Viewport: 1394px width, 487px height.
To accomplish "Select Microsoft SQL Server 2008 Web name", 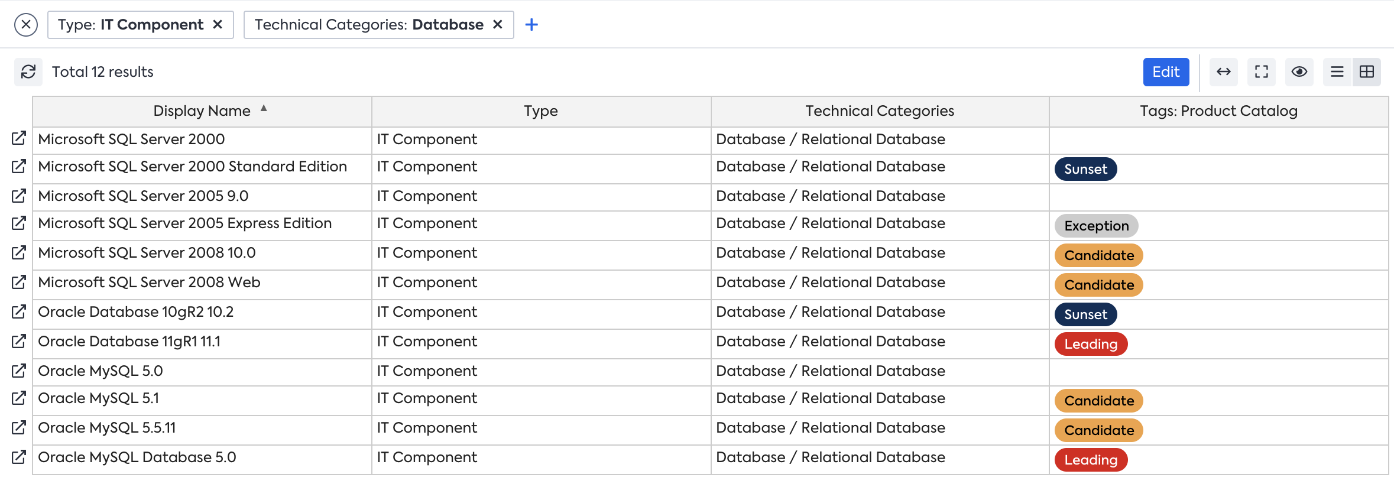I will 149,283.
